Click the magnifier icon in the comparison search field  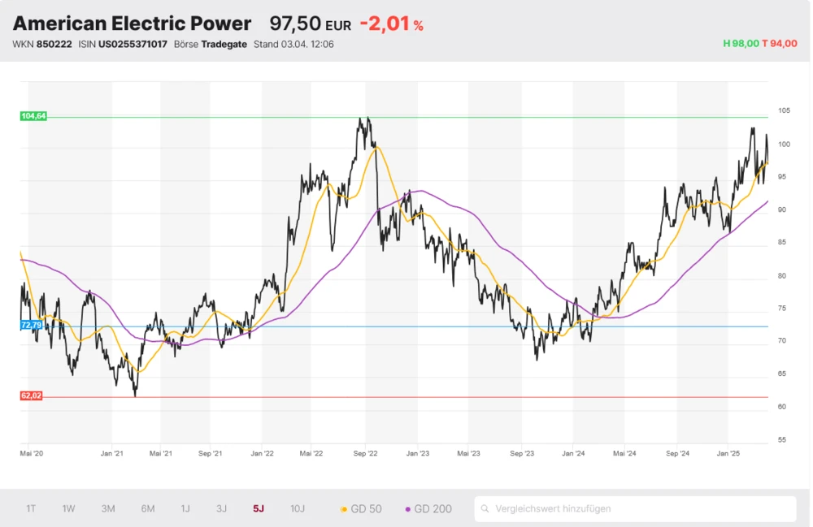(485, 508)
